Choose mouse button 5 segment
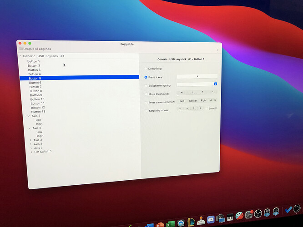Image resolution: width=303 pixels, height=227 pixels. [x=215, y=100]
